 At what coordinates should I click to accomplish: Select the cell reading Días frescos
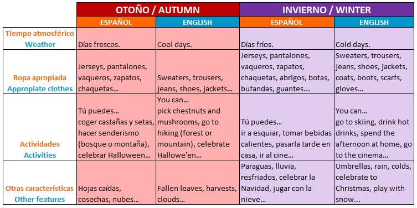pos(116,39)
